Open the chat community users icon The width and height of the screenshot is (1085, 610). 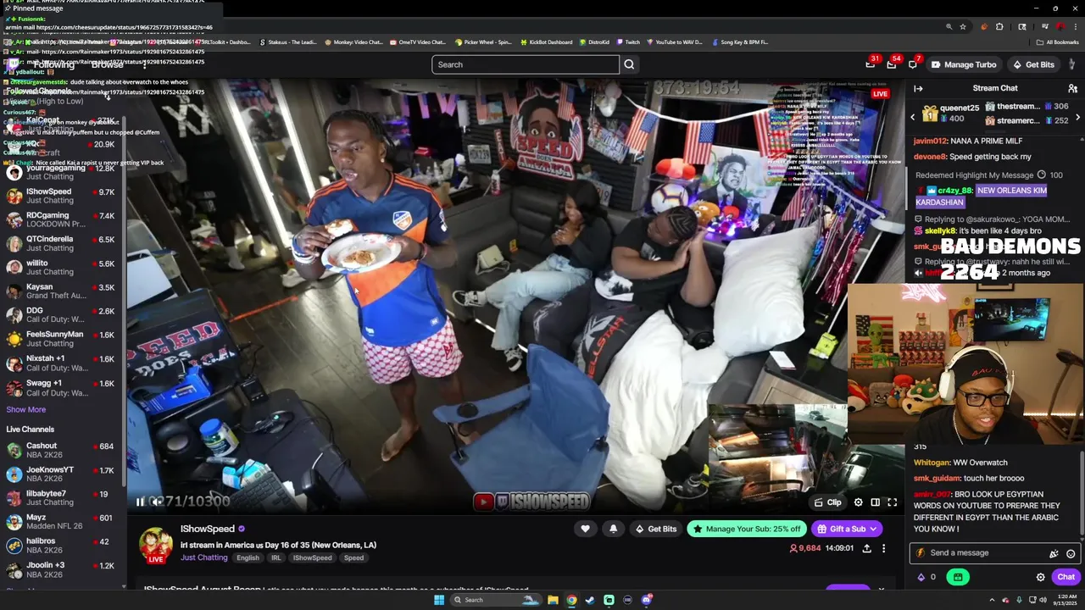pyautogui.click(x=1072, y=88)
